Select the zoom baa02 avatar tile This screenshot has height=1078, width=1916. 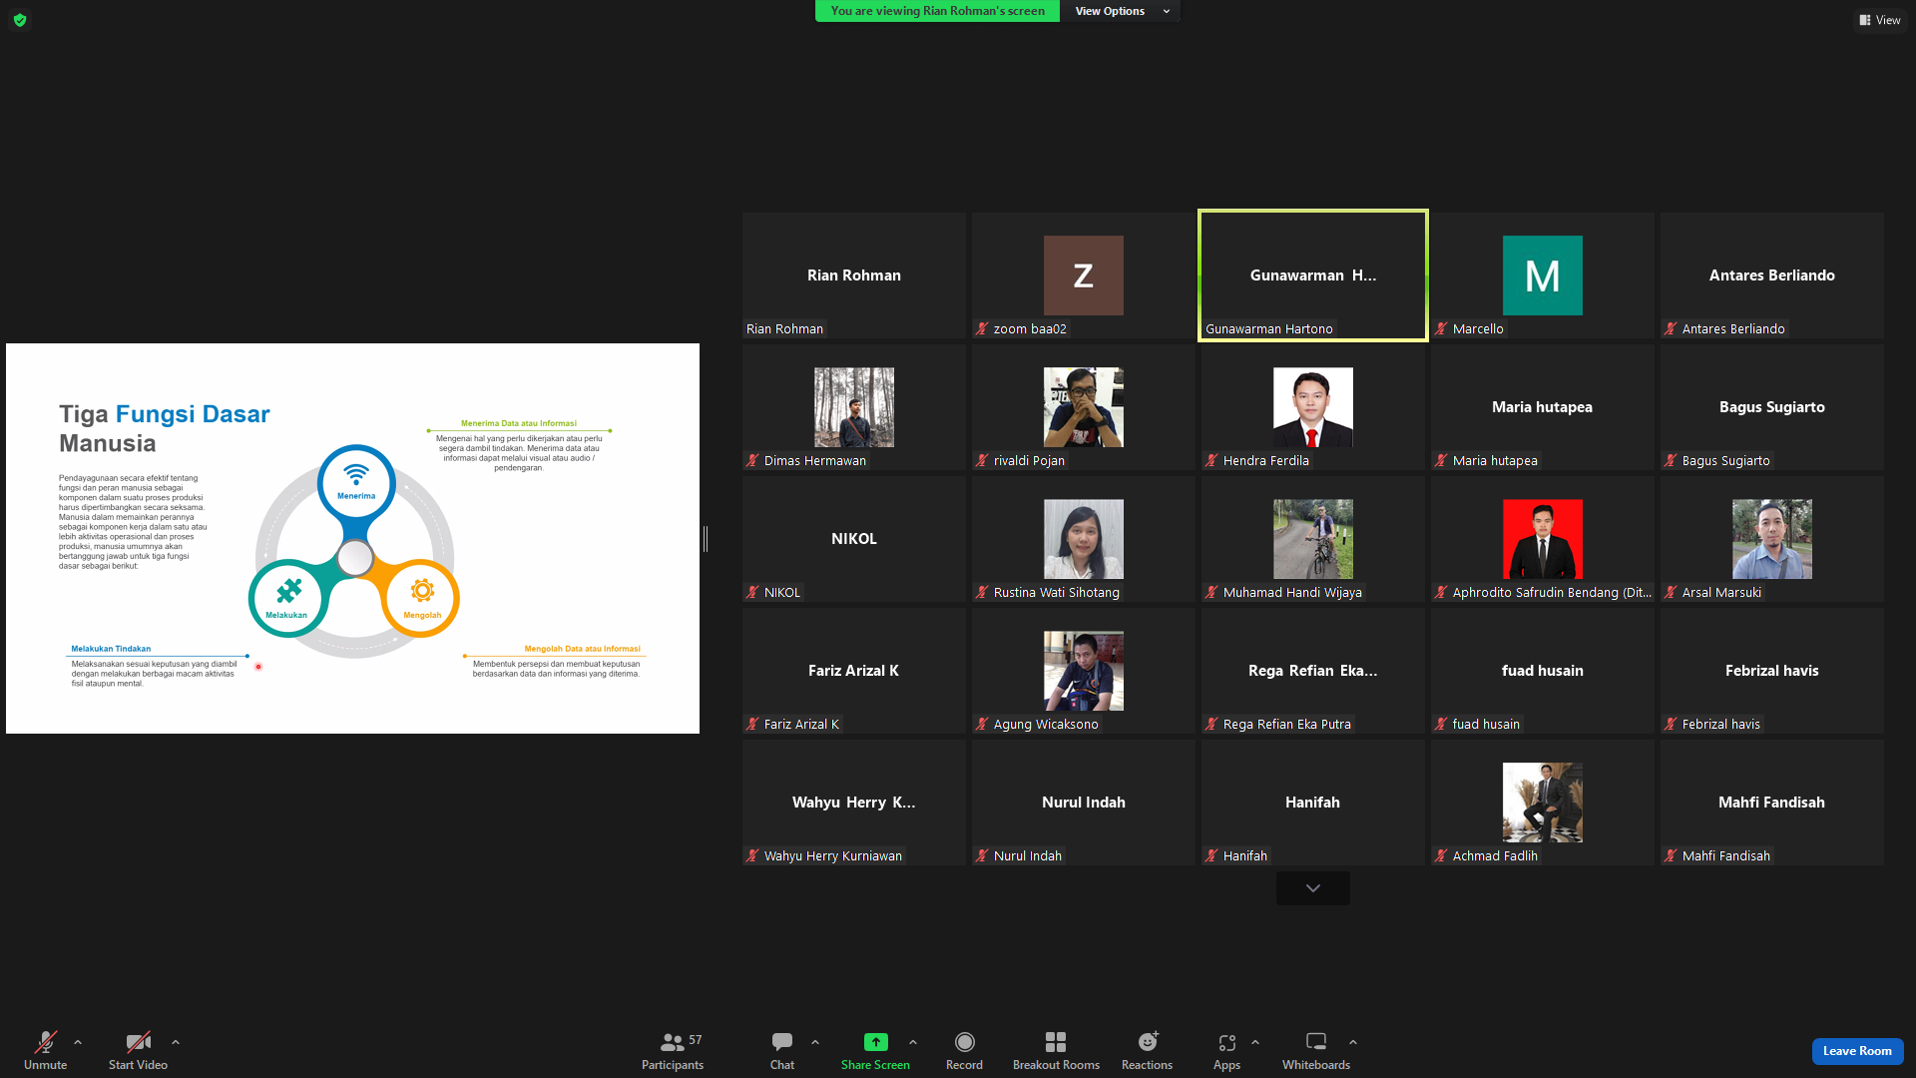pyautogui.click(x=1084, y=275)
